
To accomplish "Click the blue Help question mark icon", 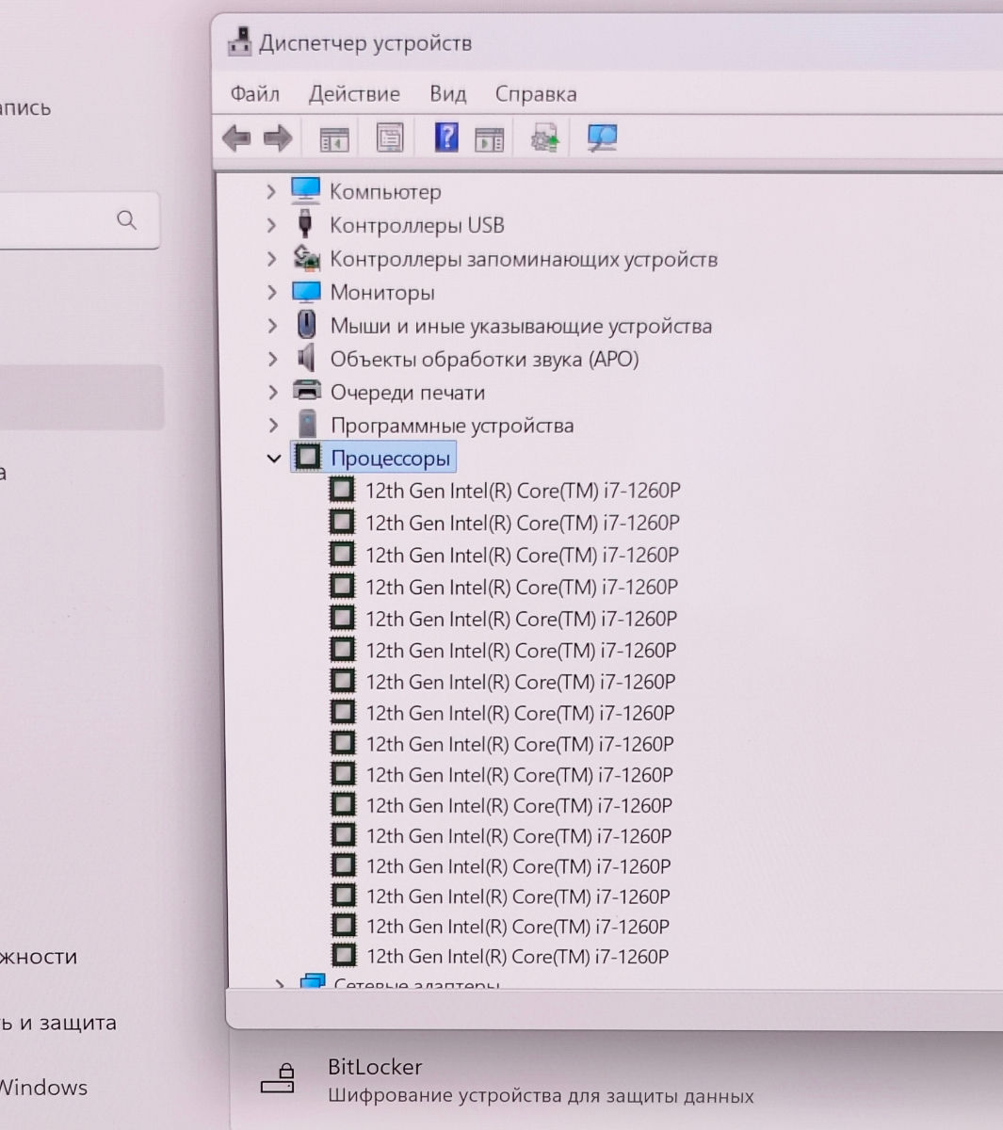I will click(x=446, y=137).
